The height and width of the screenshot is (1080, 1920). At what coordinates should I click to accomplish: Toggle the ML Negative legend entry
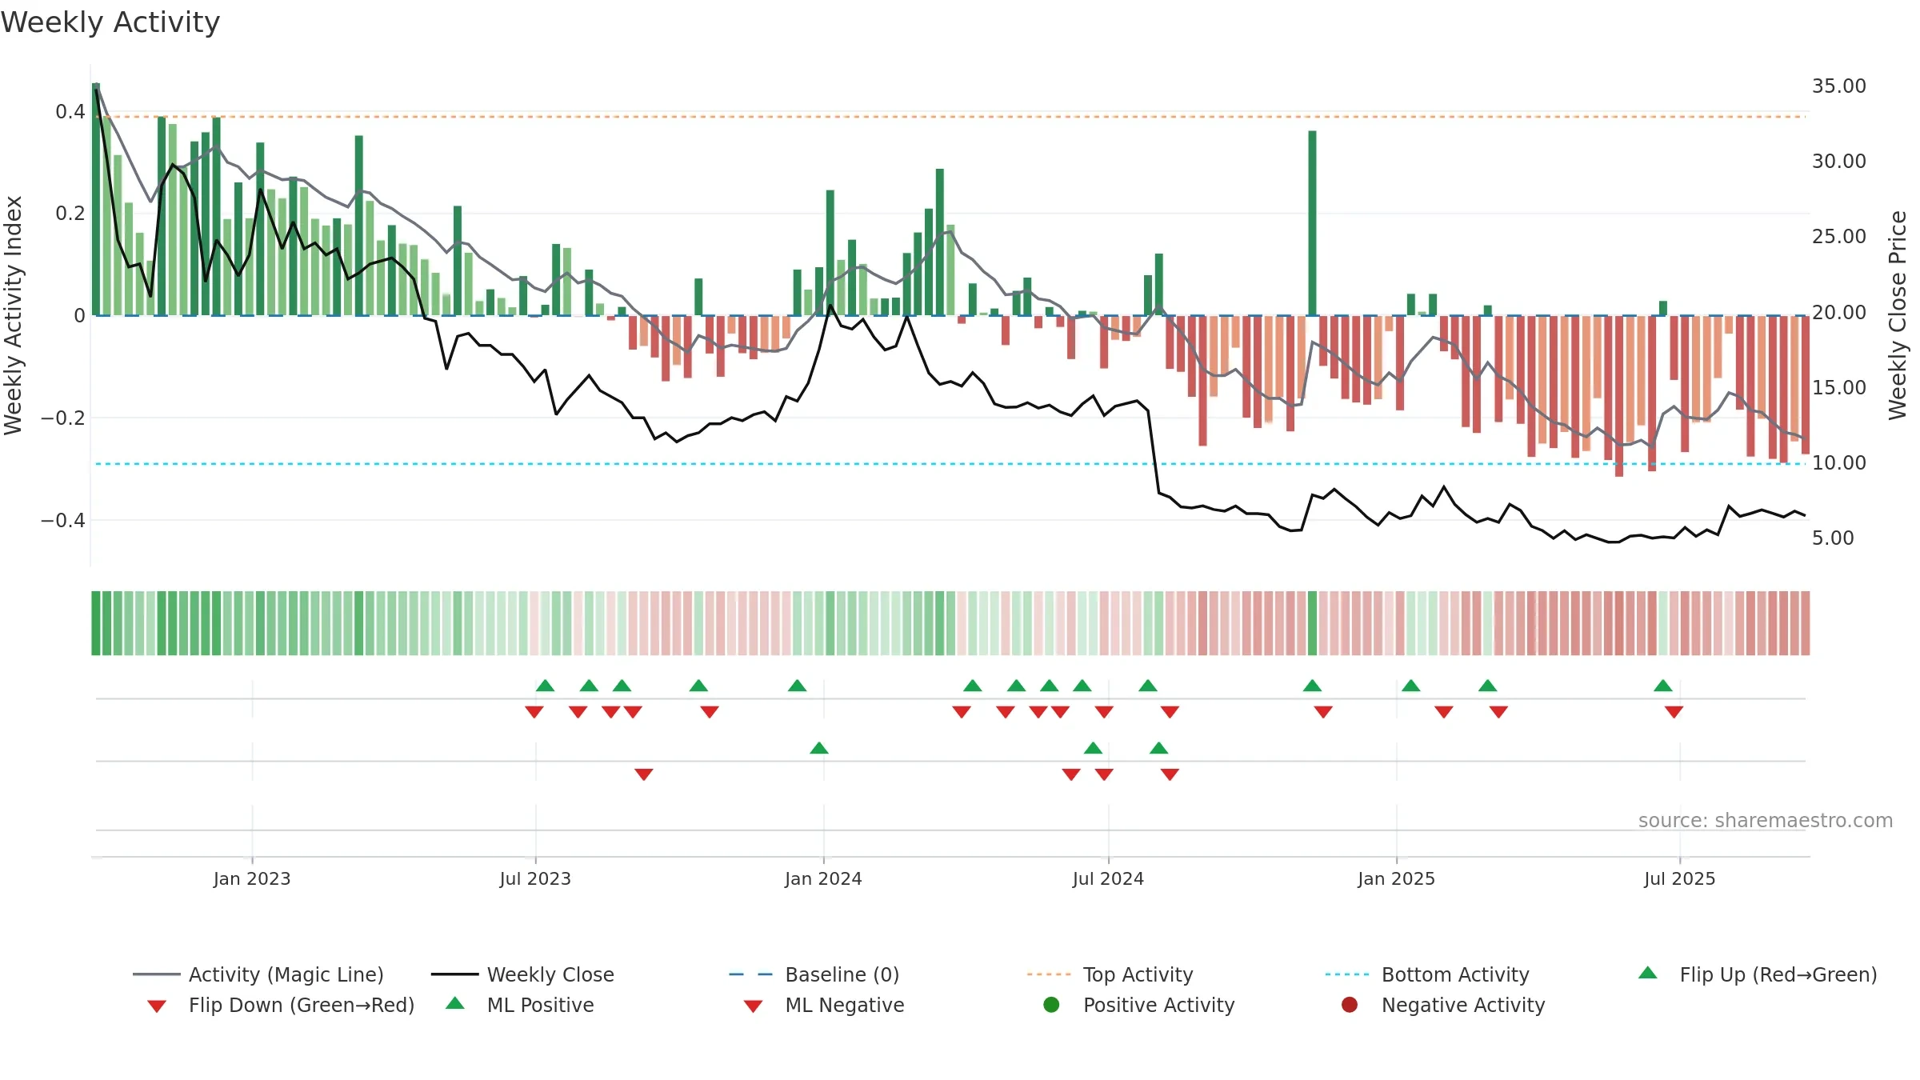824,1005
